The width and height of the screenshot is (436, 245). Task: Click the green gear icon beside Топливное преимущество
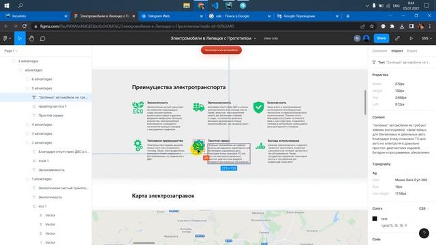coord(138,145)
